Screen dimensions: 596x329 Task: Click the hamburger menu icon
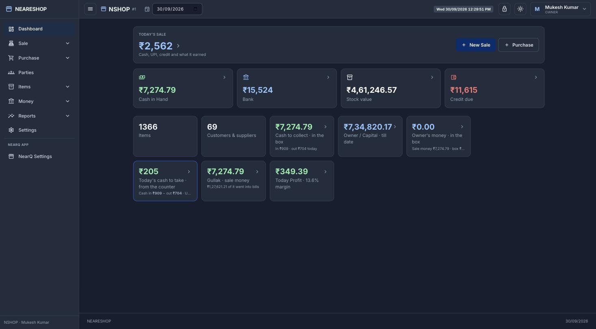(90, 9)
